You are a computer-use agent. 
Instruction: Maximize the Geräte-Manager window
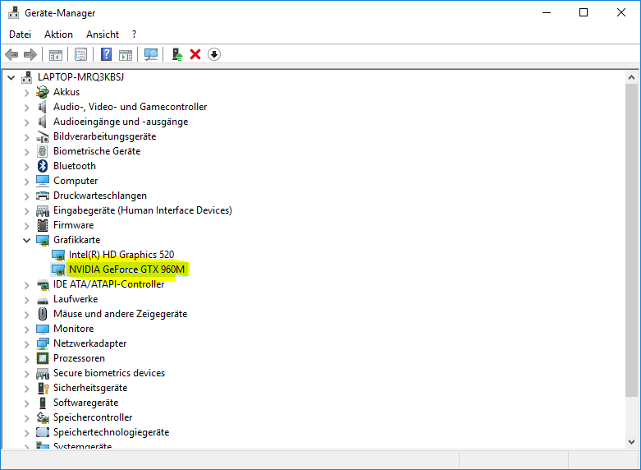(584, 12)
